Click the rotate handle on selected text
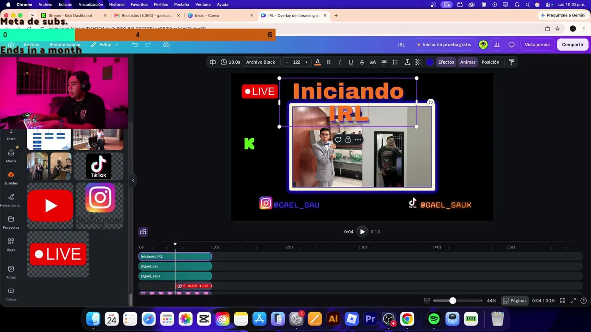This screenshot has height=332, width=591. (431, 102)
